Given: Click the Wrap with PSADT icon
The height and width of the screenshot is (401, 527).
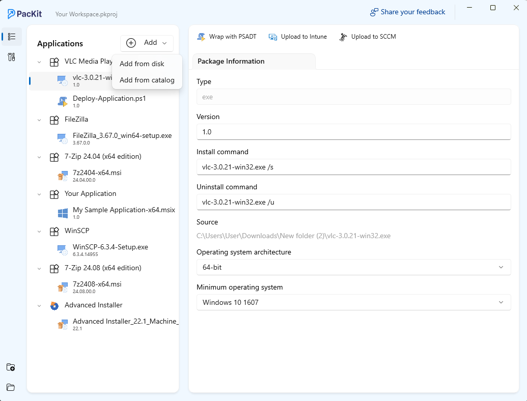Looking at the screenshot, I should coord(201,37).
